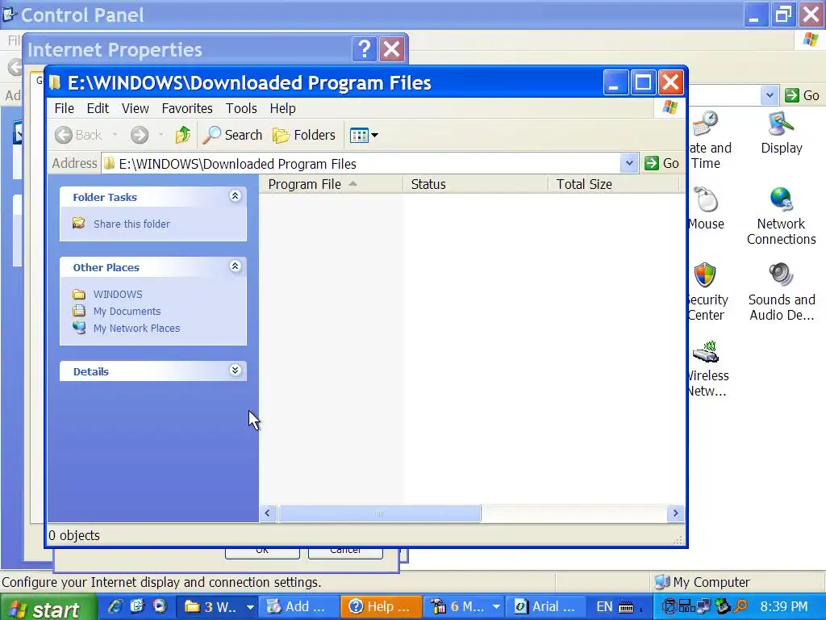Collapse the Other Places panel
Screen dimensions: 826x620
[x=235, y=266]
